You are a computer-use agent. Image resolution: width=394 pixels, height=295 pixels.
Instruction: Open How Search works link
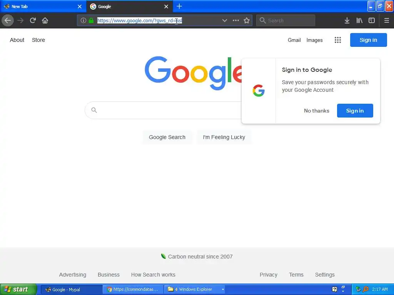click(x=153, y=275)
